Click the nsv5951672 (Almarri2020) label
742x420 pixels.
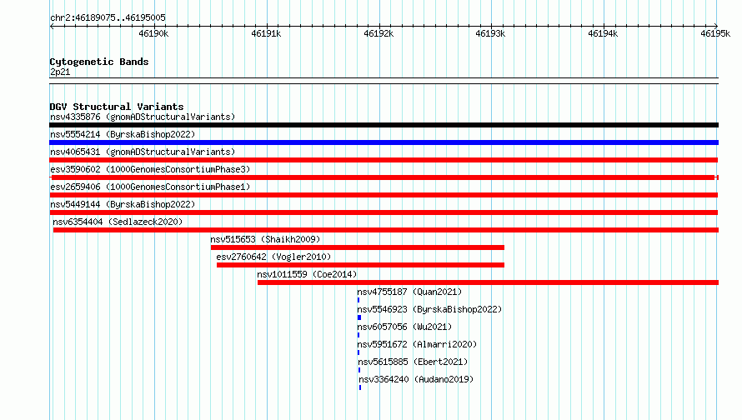point(417,344)
